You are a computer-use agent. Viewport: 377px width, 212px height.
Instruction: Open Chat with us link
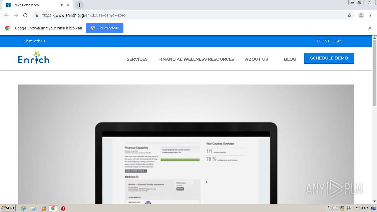(x=34, y=41)
